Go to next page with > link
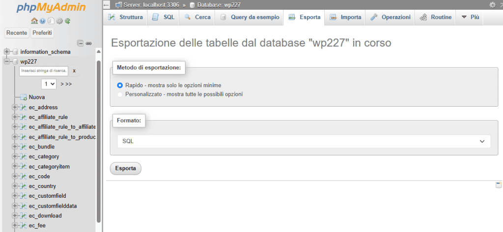This screenshot has width=503, height=232. tap(62, 84)
